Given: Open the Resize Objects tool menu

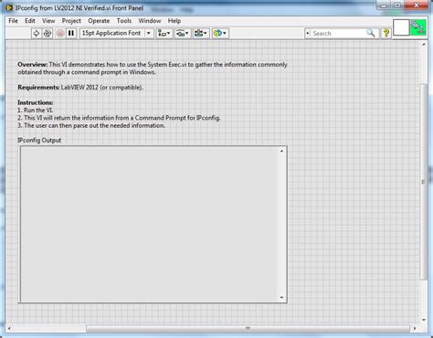Looking at the screenshot, I should coord(201,33).
